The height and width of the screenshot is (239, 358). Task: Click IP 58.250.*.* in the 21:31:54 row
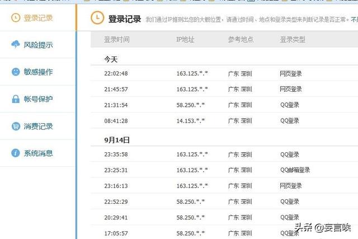(x=191, y=105)
